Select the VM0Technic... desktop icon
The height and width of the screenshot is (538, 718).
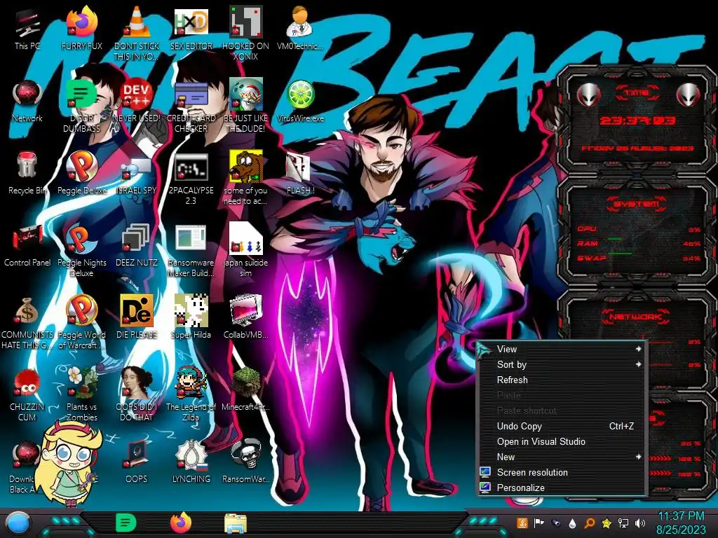tap(300, 29)
